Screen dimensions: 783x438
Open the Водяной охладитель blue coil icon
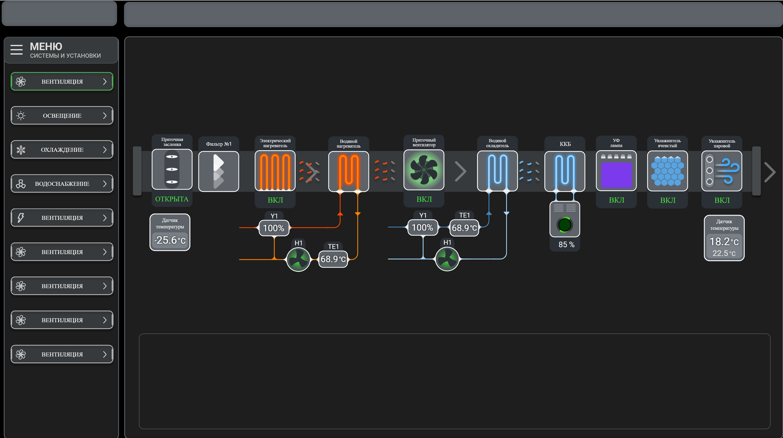pyautogui.click(x=497, y=171)
